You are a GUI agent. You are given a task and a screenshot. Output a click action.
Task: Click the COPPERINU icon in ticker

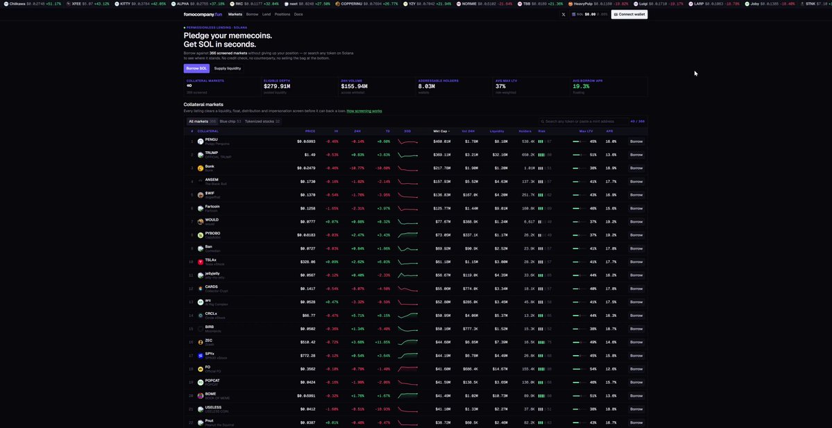338,3
